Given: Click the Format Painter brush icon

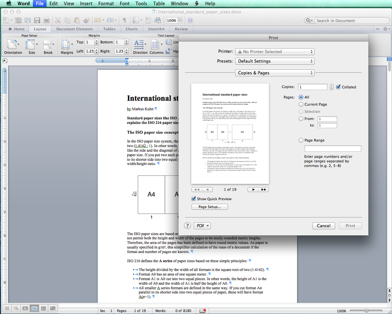Looking at the screenshot, I should pyautogui.click(x=87, y=21).
